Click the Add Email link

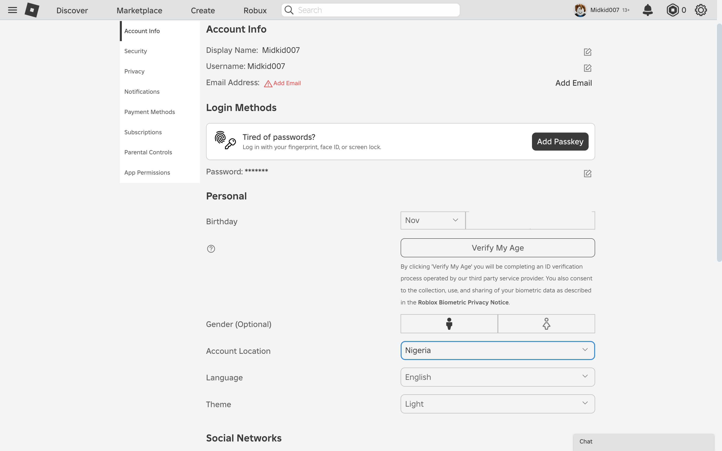286,83
